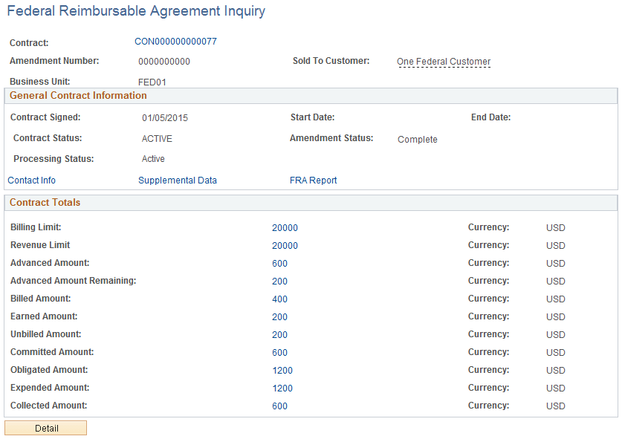Open contract CON000000000077 details
The width and height of the screenshot is (625, 439).
174,42
